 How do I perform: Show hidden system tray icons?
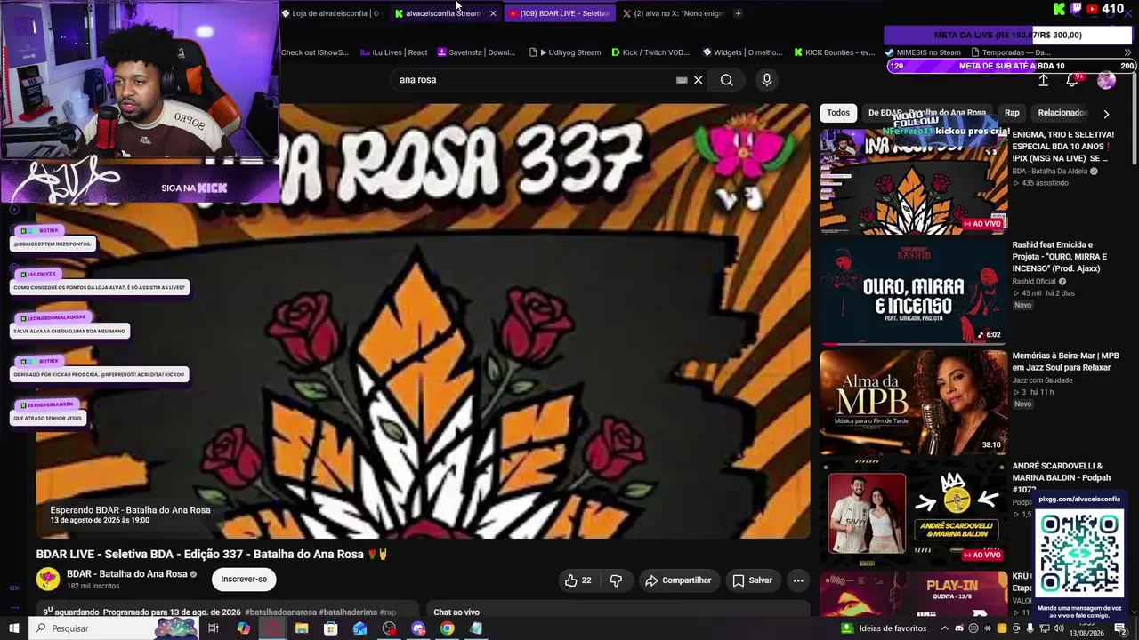(x=945, y=628)
